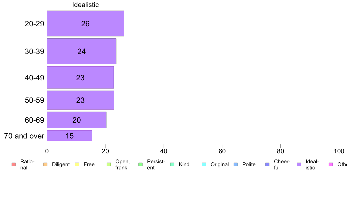The width and height of the screenshot is (347, 215).
Task: Select the 50-59 age group bar
Action: coord(81,100)
